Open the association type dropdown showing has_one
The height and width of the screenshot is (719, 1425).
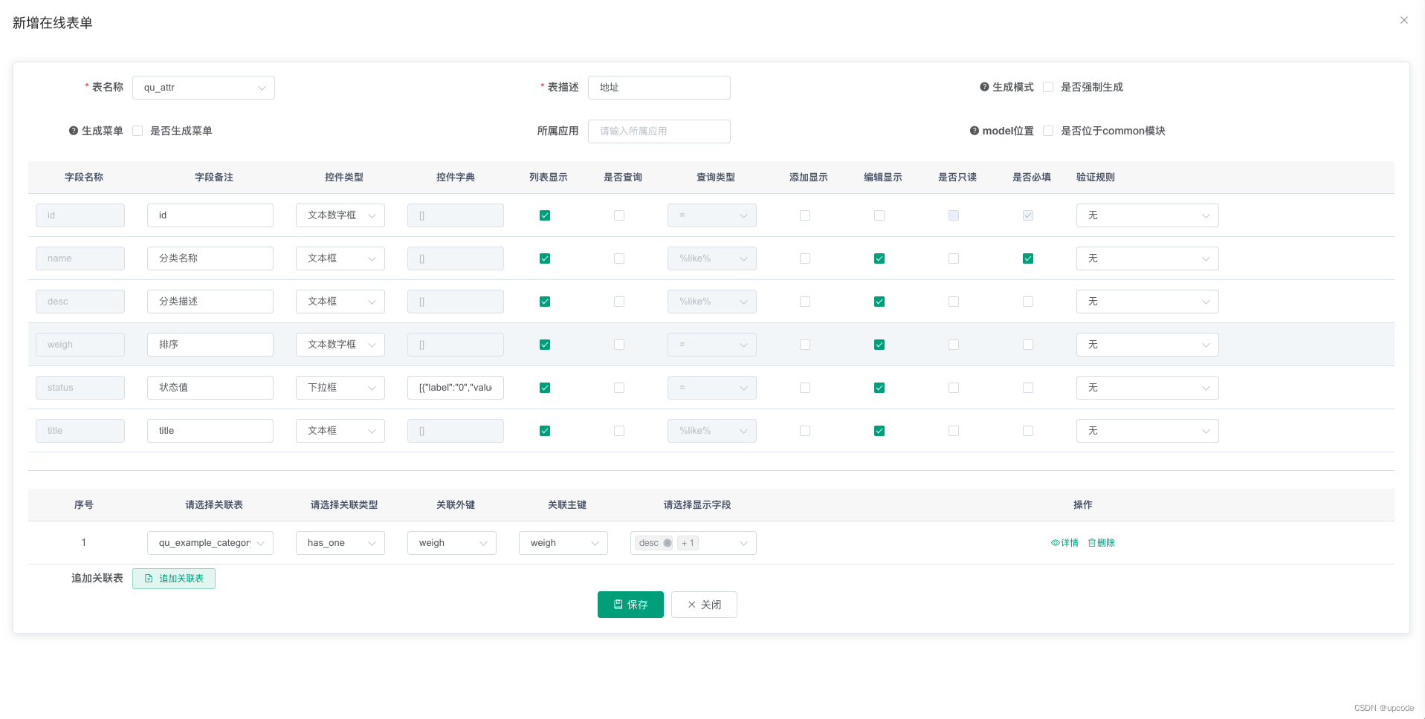340,542
